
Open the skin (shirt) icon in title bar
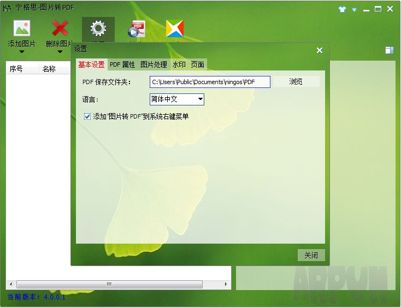click(x=342, y=9)
